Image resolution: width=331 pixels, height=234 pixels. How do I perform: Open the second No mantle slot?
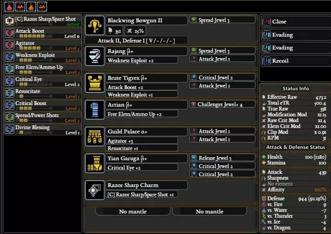pos(209,212)
